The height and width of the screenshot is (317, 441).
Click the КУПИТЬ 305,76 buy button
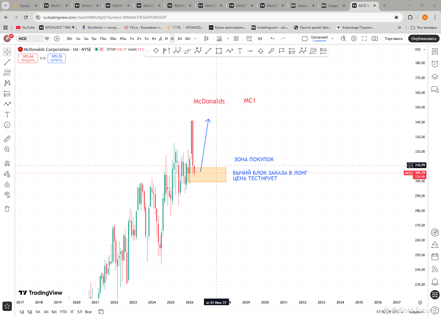pos(57,58)
